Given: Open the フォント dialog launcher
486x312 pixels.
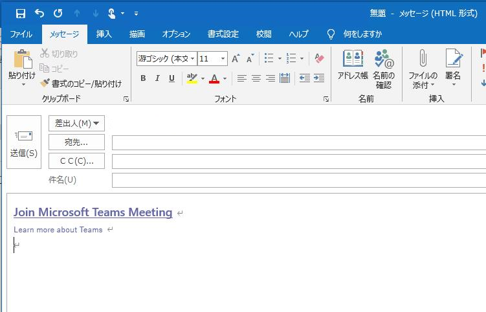Looking at the screenshot, I should [326, 99].
